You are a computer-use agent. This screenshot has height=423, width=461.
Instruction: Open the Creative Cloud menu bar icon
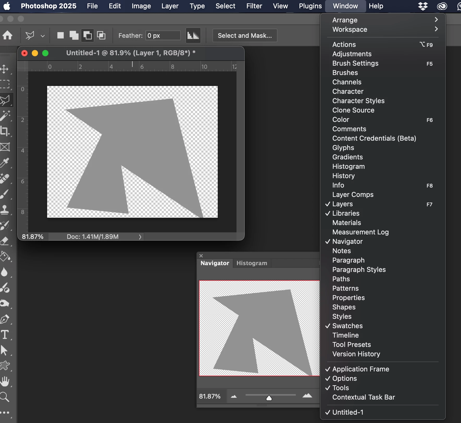click(442, 6)
